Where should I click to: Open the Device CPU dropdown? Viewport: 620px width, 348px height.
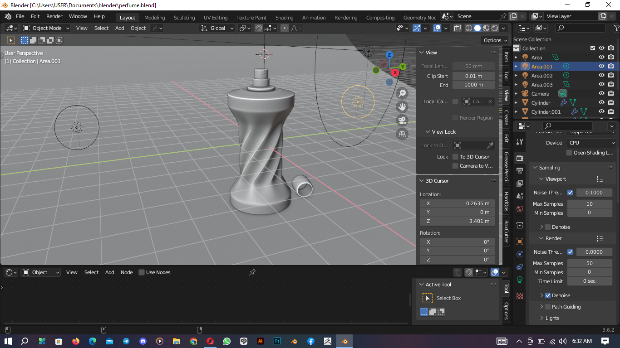click(x=591, y=143)
